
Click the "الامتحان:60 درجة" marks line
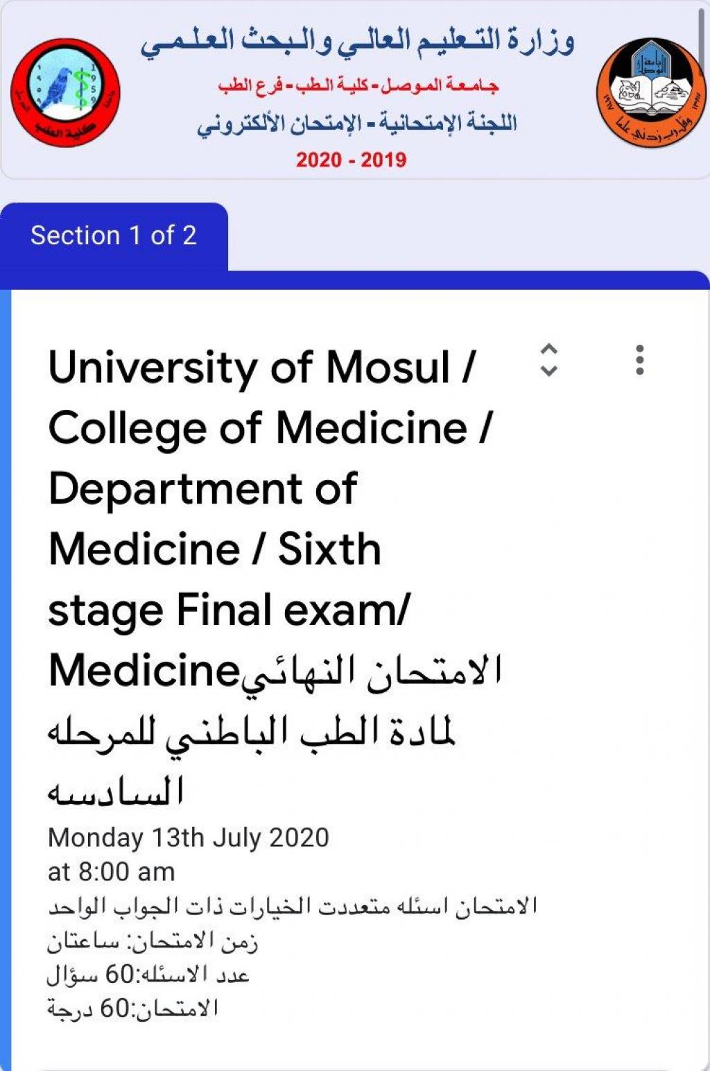[x=132, y=1009]
